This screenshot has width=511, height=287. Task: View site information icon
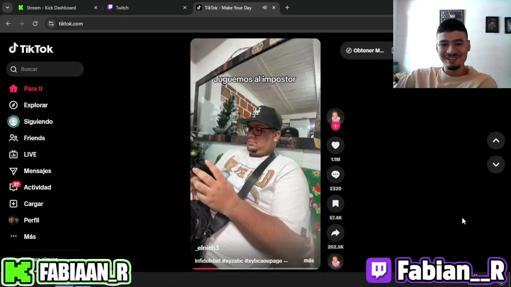point(51,24)
